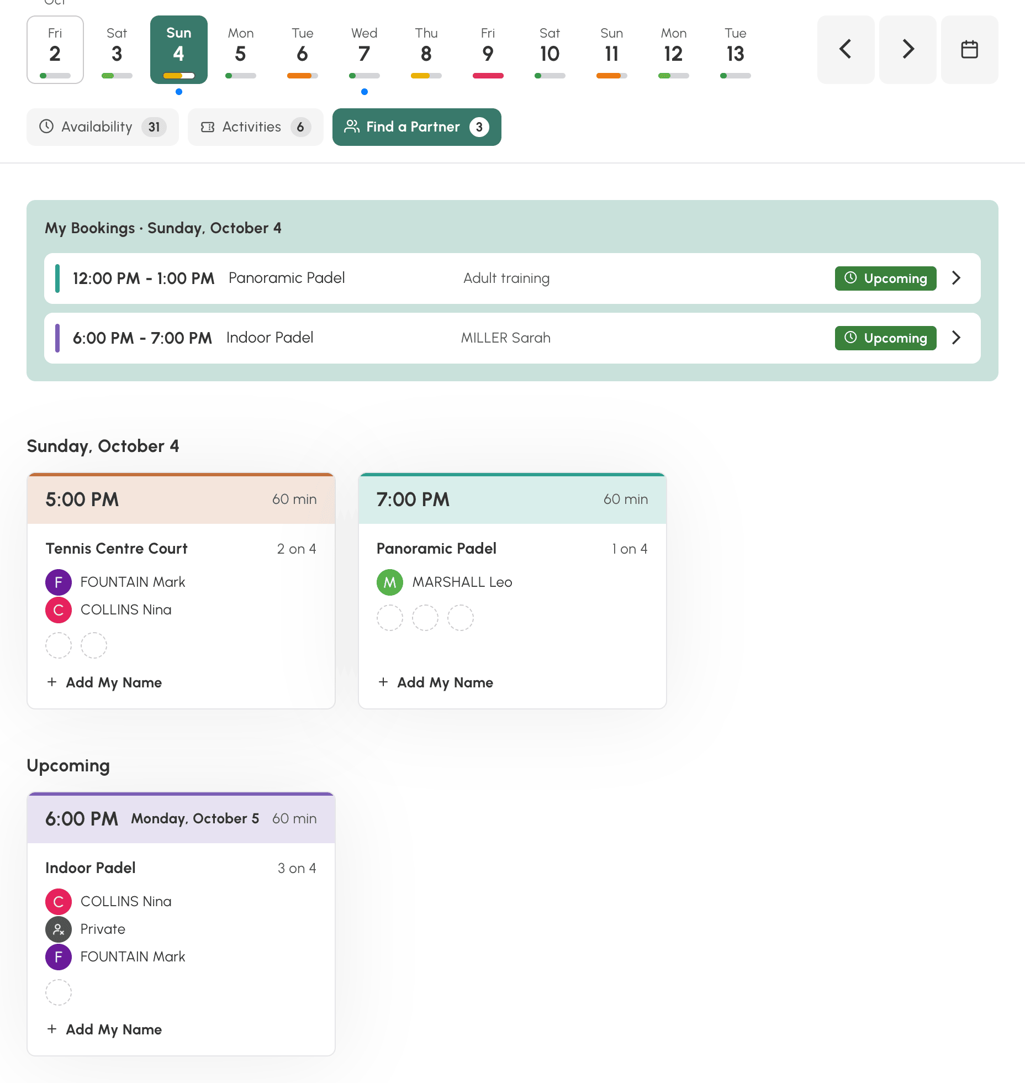Open the calendar date picker icon
This screenshot has height=1083, width=1025.
tap(969, 50)
